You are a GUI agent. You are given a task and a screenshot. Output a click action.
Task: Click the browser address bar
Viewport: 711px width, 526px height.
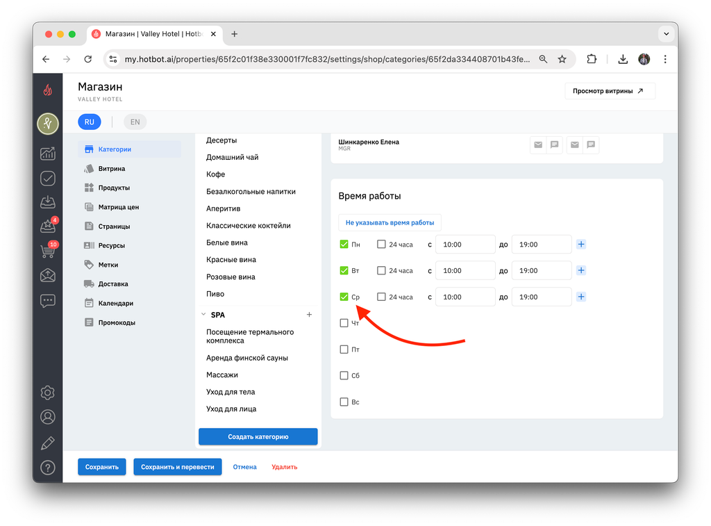click(327, 59)
